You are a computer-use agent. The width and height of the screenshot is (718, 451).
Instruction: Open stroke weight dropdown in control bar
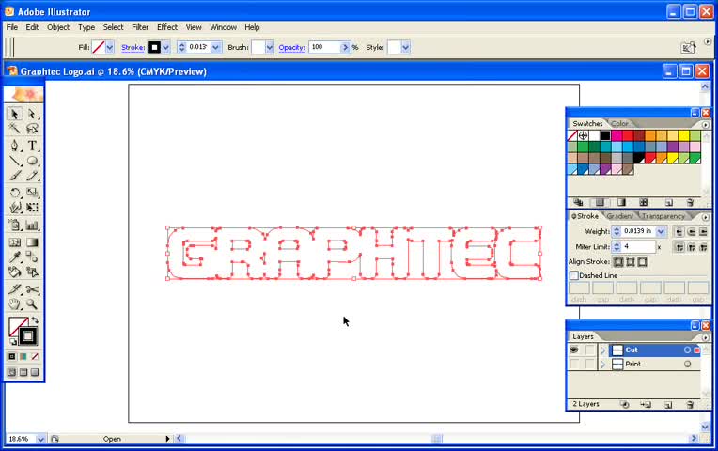[x=215, y=47]
